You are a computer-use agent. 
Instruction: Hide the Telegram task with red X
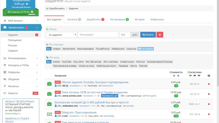point(209,114)
